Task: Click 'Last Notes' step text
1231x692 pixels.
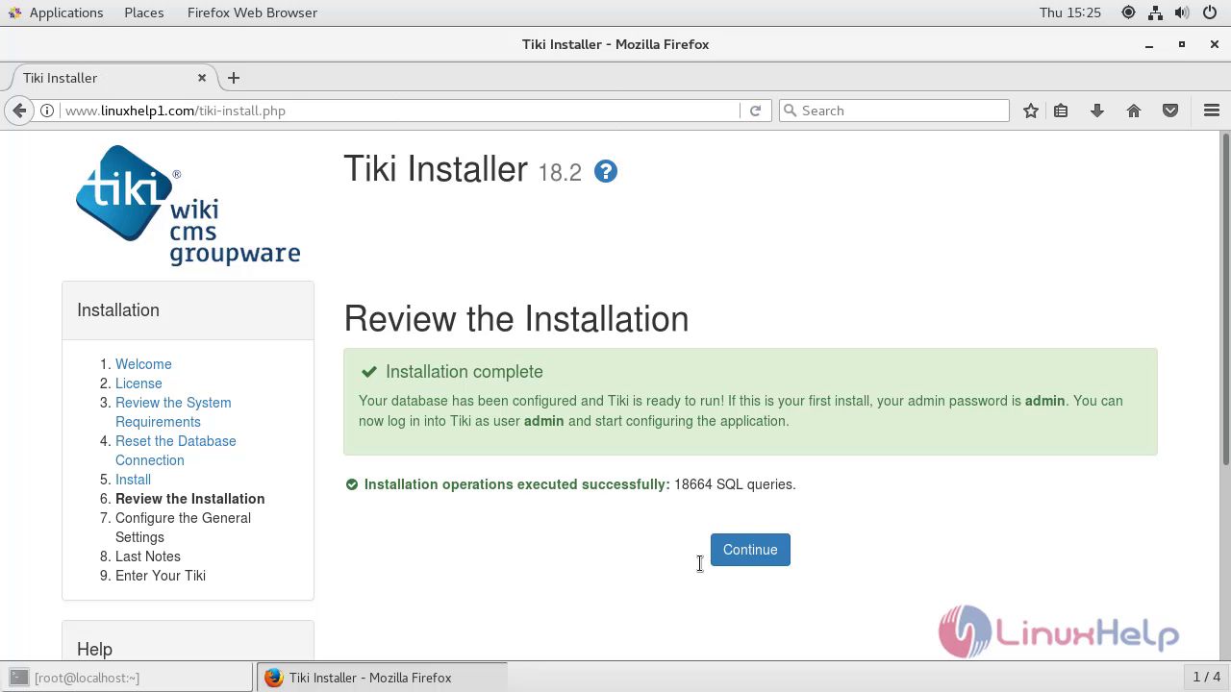Action: [x=148, y=556]
